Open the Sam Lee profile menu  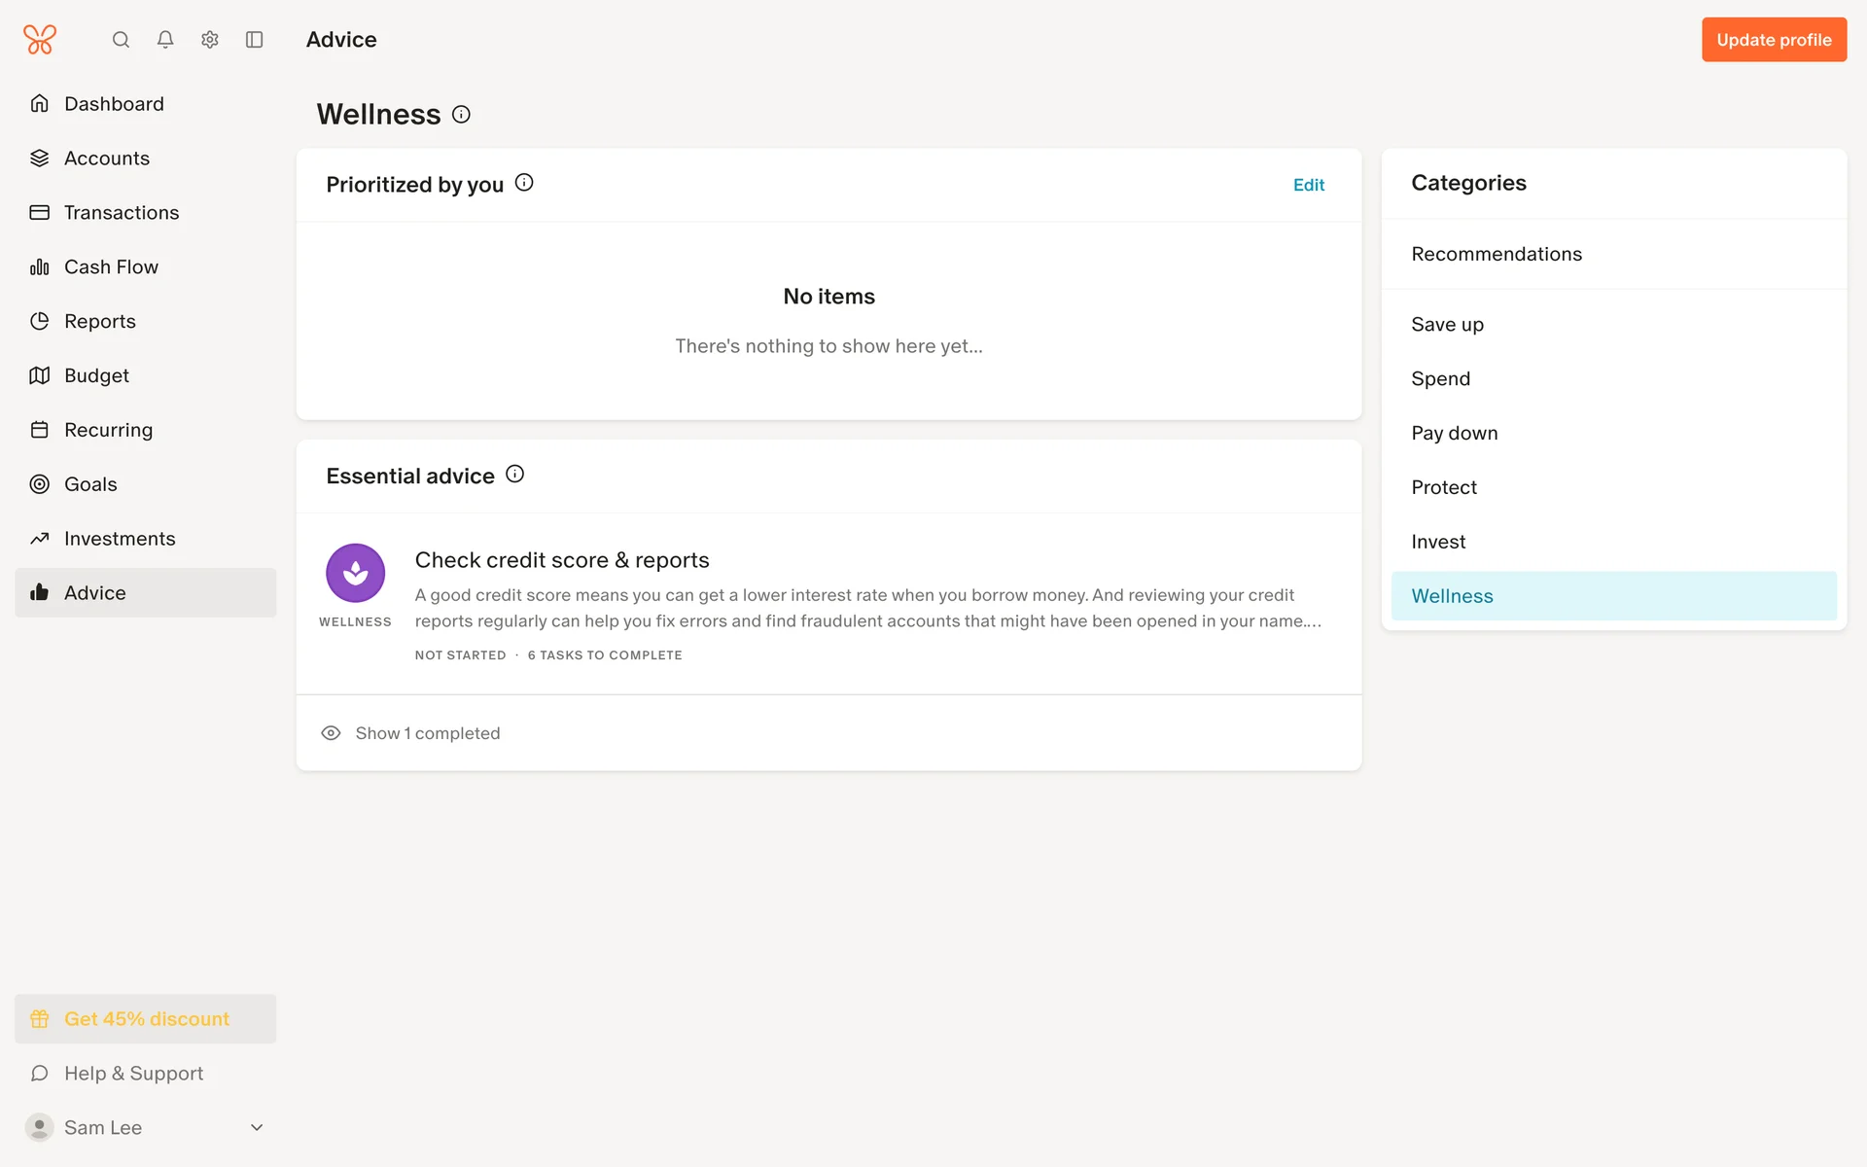click(x=102, y=1127)
